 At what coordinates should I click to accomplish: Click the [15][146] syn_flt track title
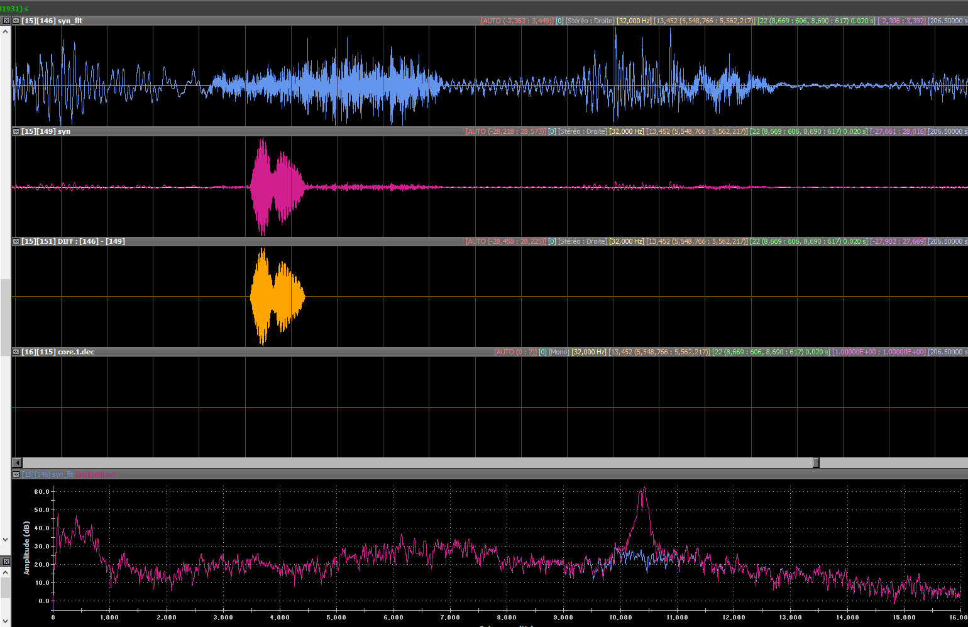pos(52,21)
